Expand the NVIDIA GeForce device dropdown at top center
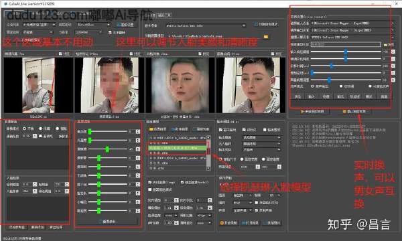402x241 pixels. pyautogui.click(x=206, y=25)
